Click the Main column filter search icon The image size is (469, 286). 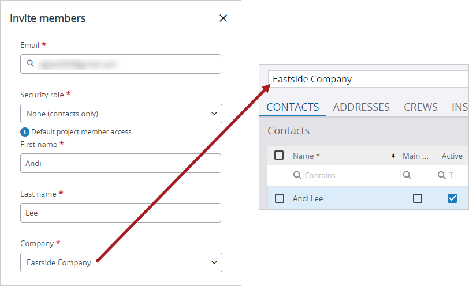[x=407, y=175]
